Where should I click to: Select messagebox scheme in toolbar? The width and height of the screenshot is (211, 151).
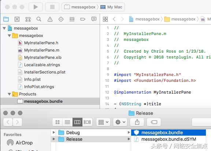(x=80, y=7)
